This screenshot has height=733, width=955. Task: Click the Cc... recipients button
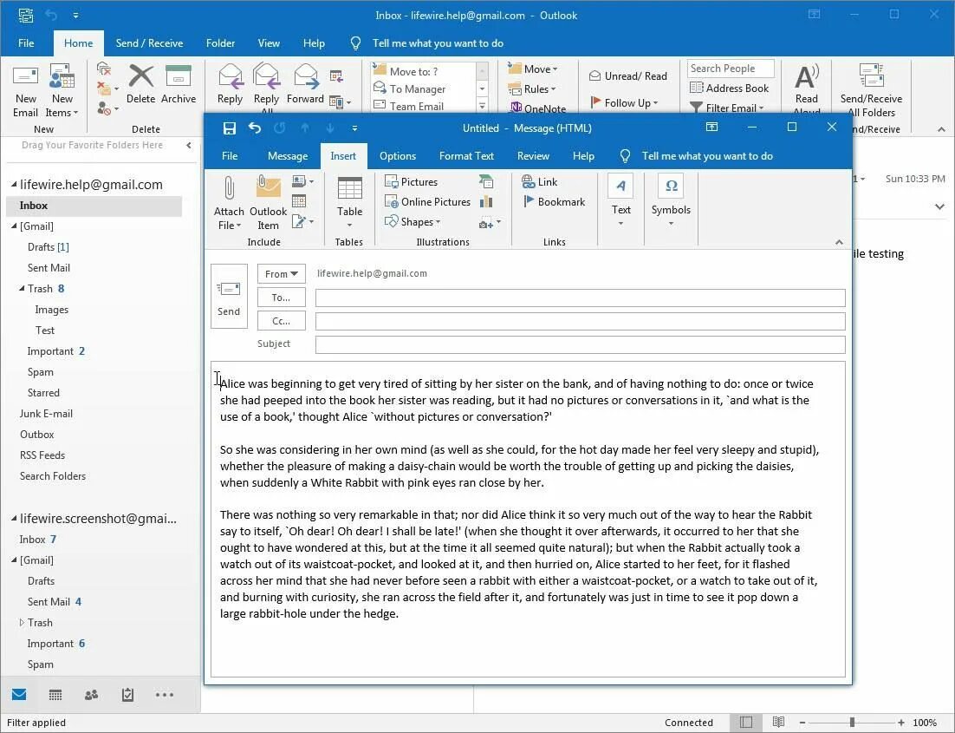(x=281, y=321)
